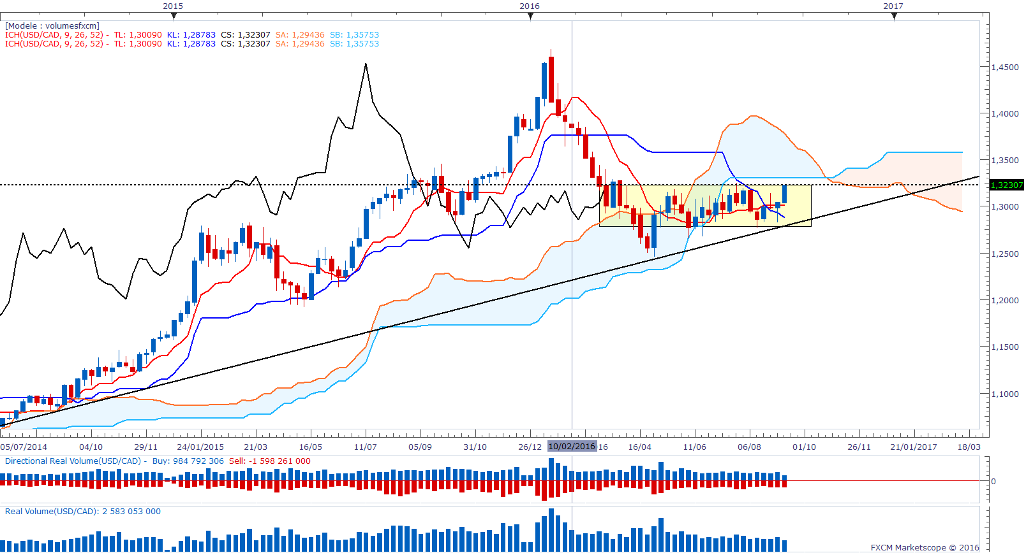
Task: Click the green 1,32307 current price tag
Action: [x=1007, y=185]
